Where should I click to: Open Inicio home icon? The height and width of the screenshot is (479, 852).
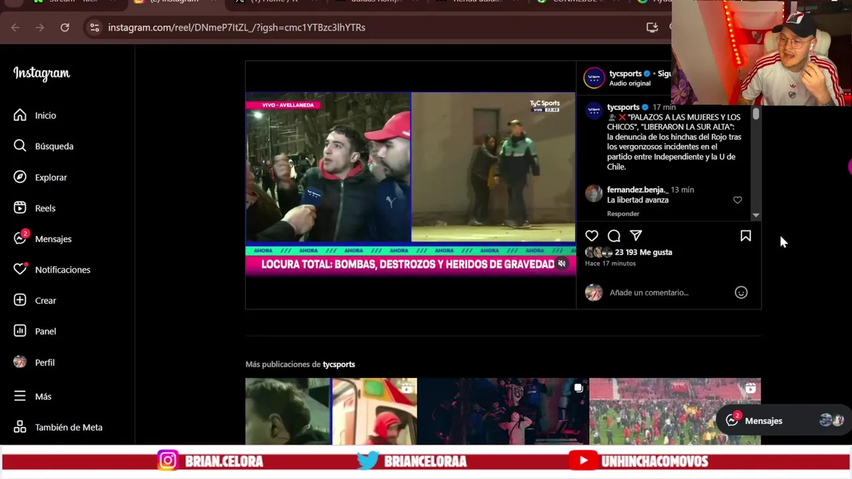pos(20,115)
